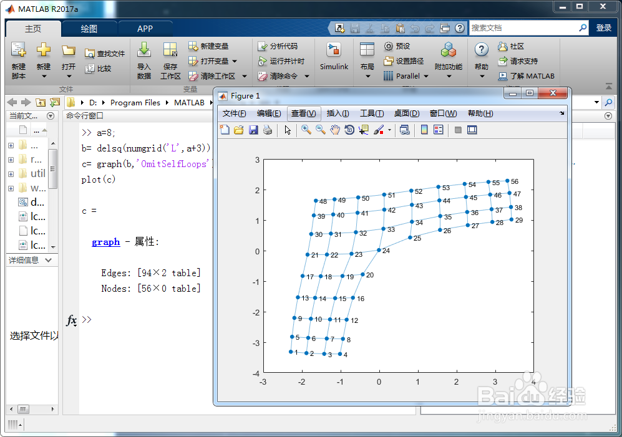The image size is (622, 437).
Task: Save the figure using the disk icon
Action: coord(253,130)
